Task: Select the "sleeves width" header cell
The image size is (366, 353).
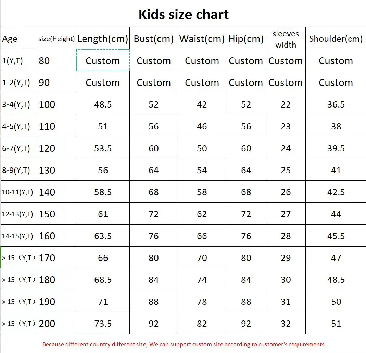Action: tap(286, 39)
